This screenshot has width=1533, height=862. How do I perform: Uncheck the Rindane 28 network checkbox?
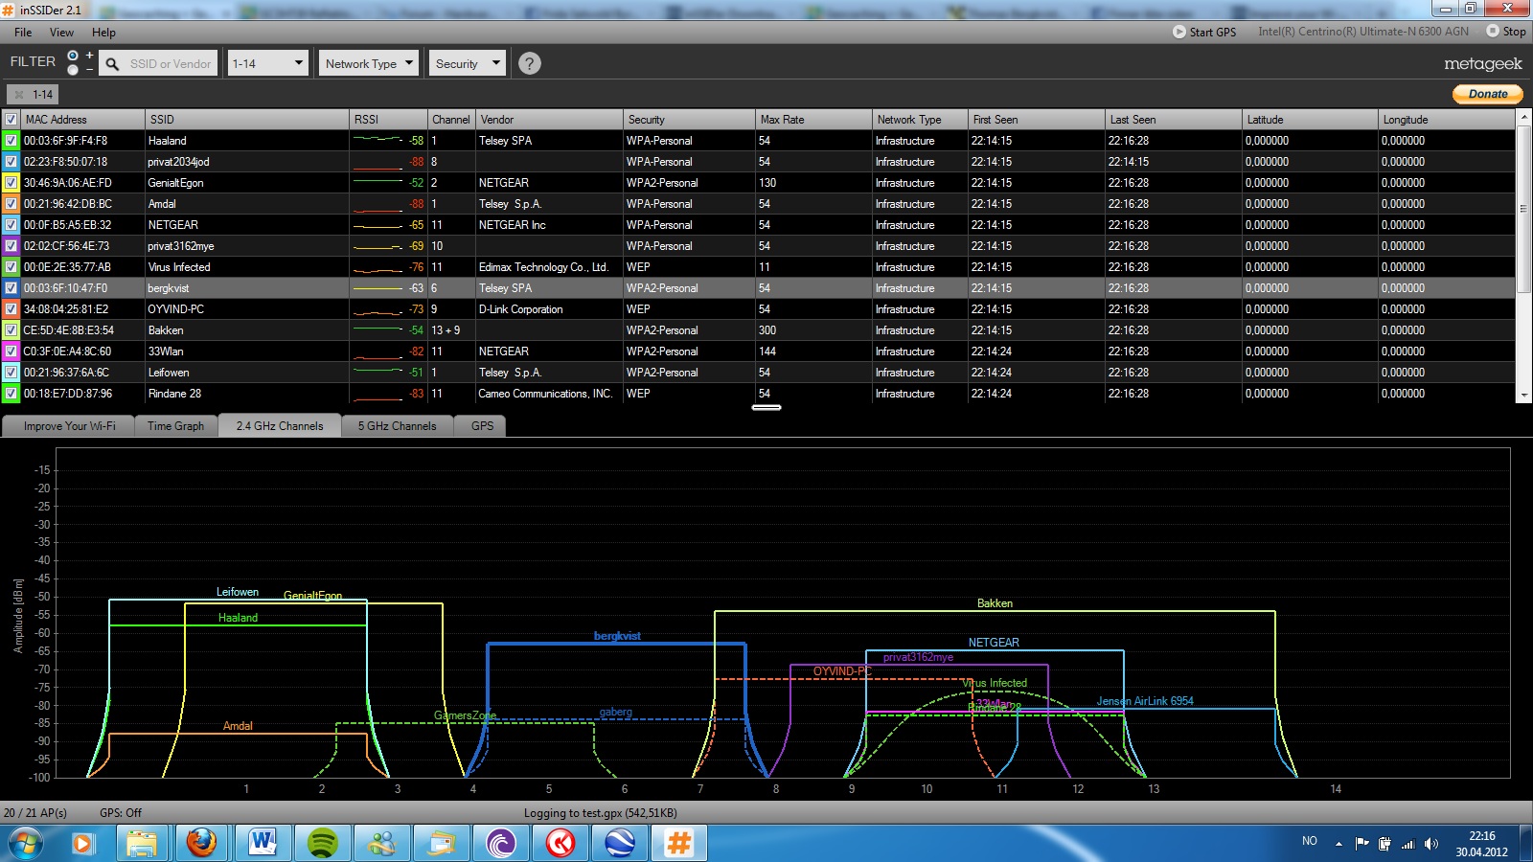(11, 394)
